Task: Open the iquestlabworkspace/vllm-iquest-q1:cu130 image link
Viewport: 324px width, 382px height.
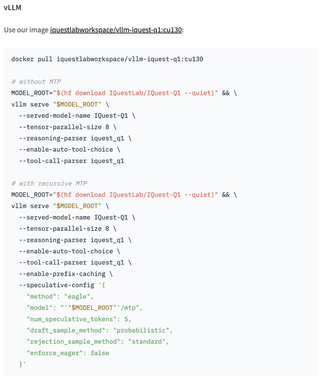Action: click(116, 30)
